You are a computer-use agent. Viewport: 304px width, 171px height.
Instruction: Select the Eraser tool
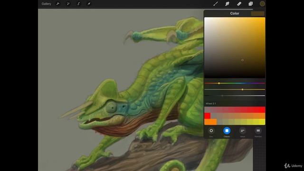tap(239, 4)
